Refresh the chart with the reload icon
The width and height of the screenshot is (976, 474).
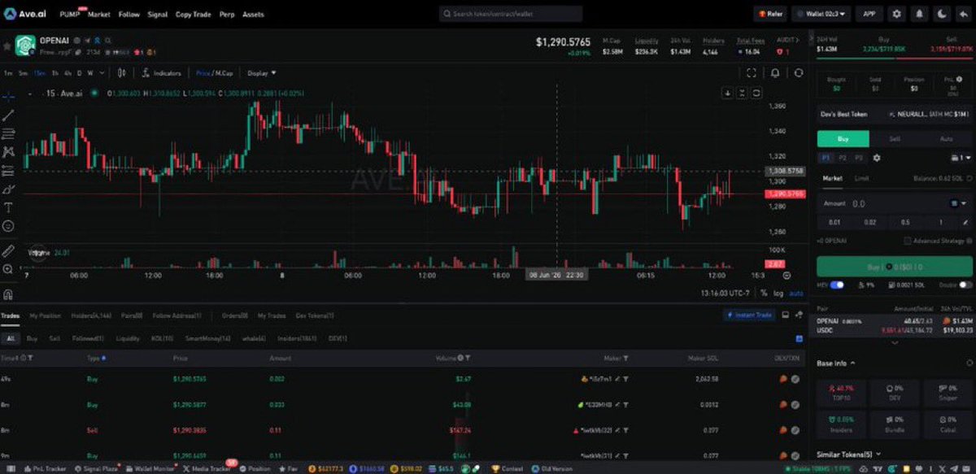(799, 73)
